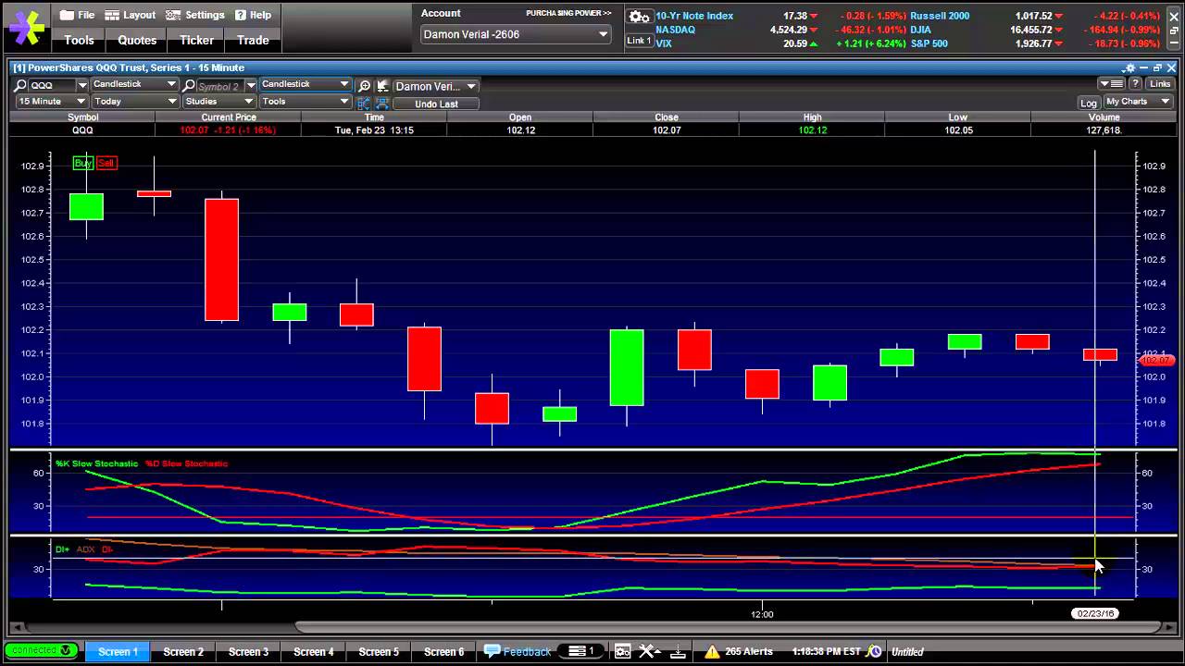Image resolution: width=1185 pixels, height=666 pixels.
Task: Click the crossed tools icon in status bar
Action: coord(649,651)
